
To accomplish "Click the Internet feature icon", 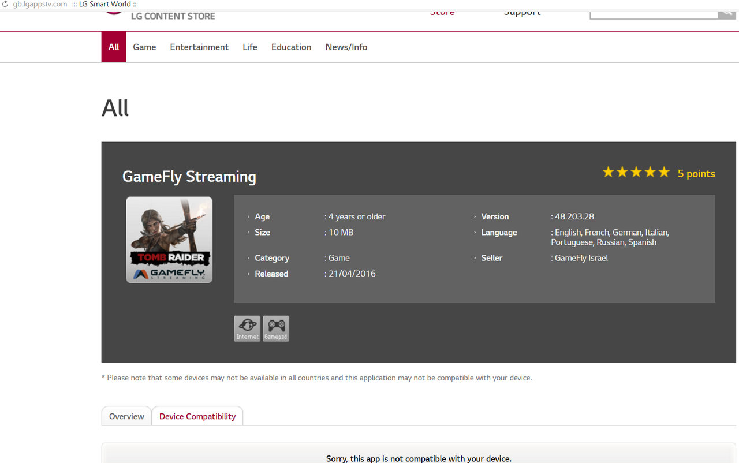I will 247,328.
